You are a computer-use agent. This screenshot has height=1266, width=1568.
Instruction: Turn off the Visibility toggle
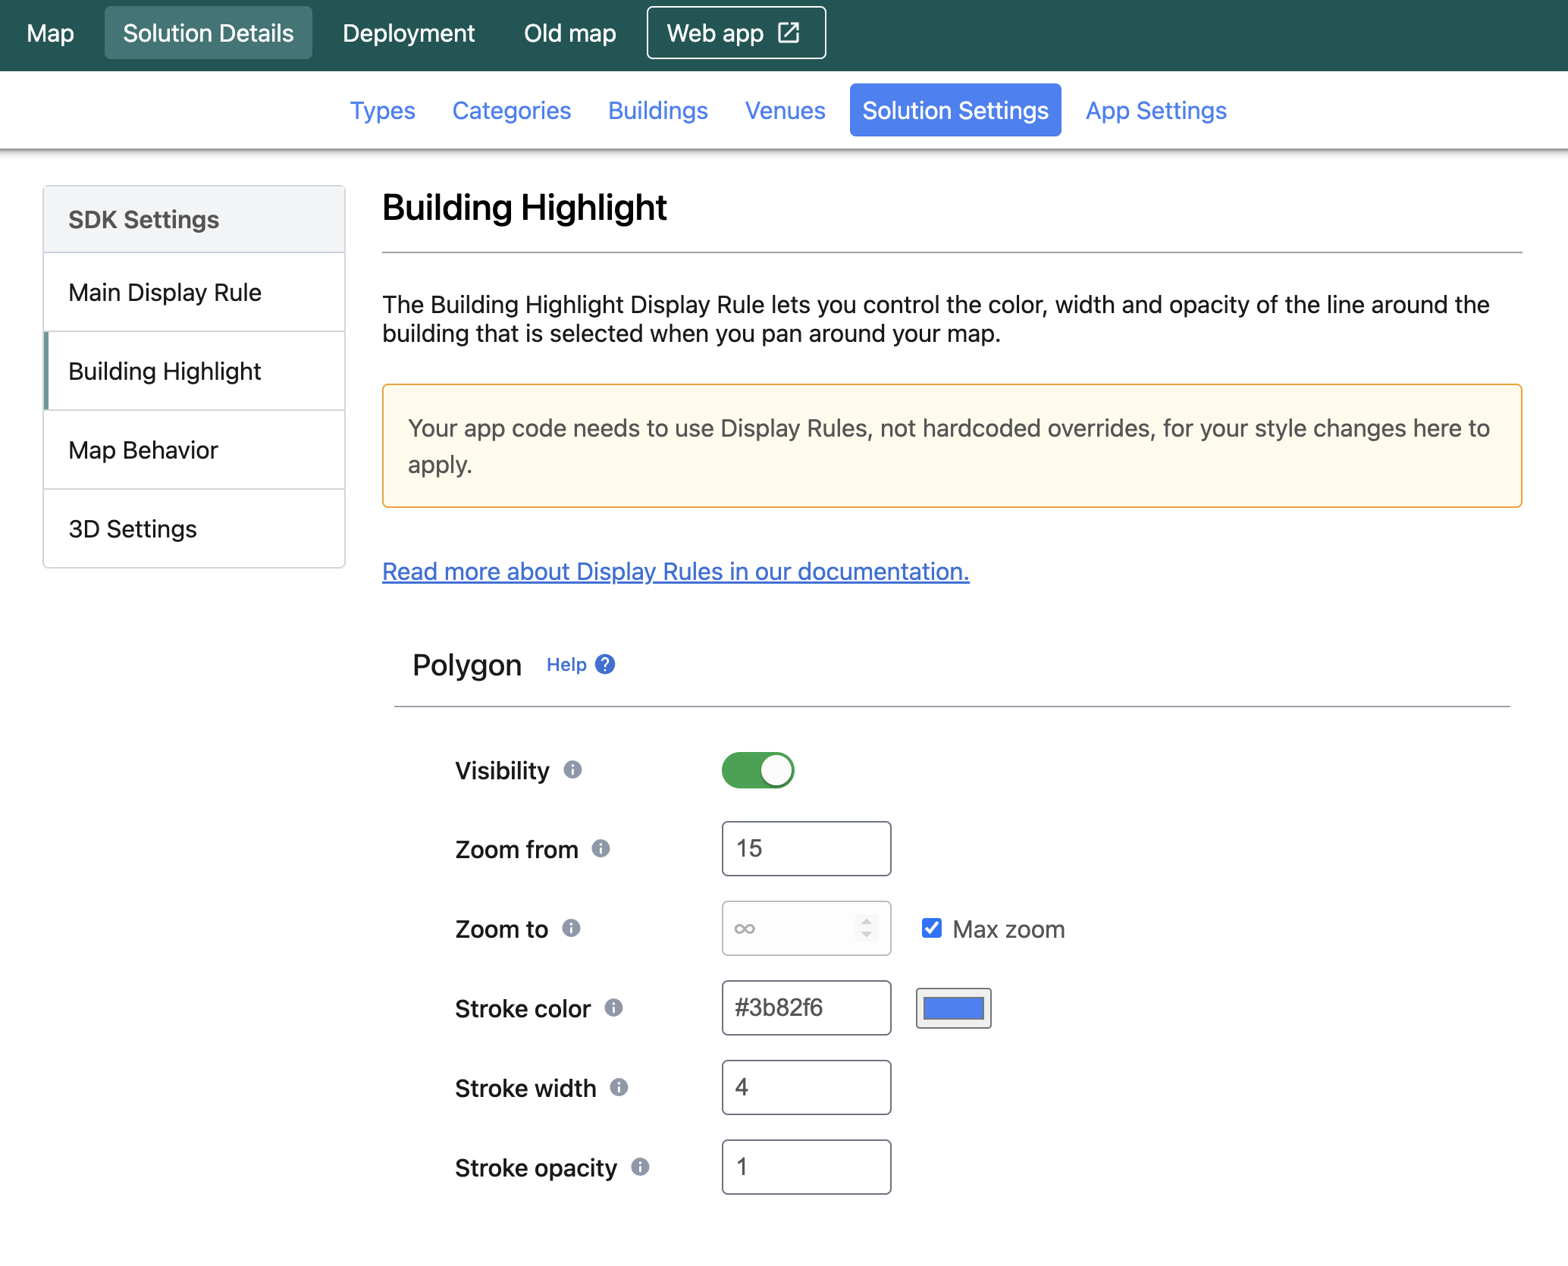coord(757,770)
